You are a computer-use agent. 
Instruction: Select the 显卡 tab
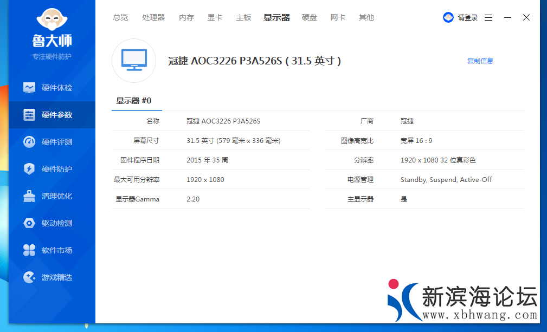215,17
